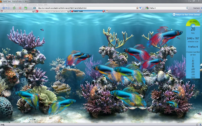Go to the Home page icon
The height and width of the screenshot is (126, 202).
click(x=26, y=8)
